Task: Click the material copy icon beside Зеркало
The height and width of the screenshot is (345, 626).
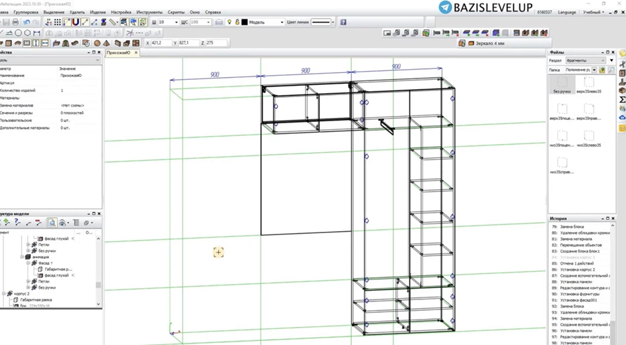Action: point(462,43)
